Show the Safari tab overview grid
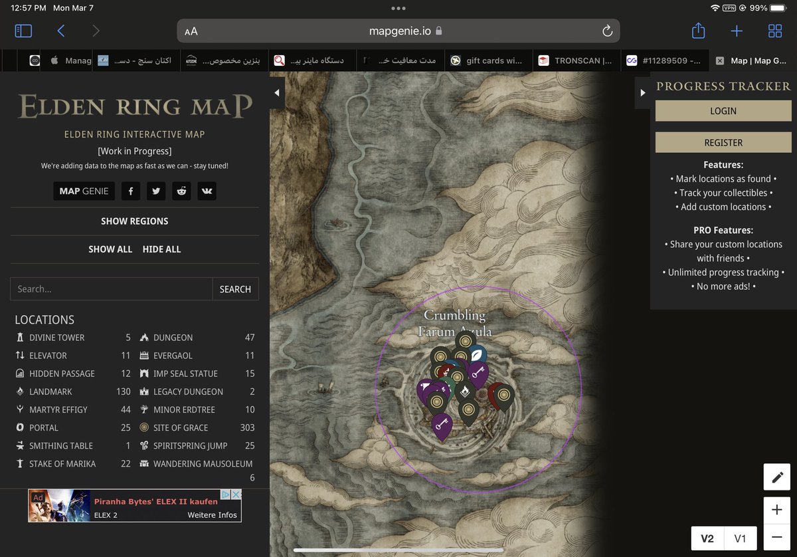Image resolution: width=797 pixels, height=557 pixels. (x=775, y=31)
